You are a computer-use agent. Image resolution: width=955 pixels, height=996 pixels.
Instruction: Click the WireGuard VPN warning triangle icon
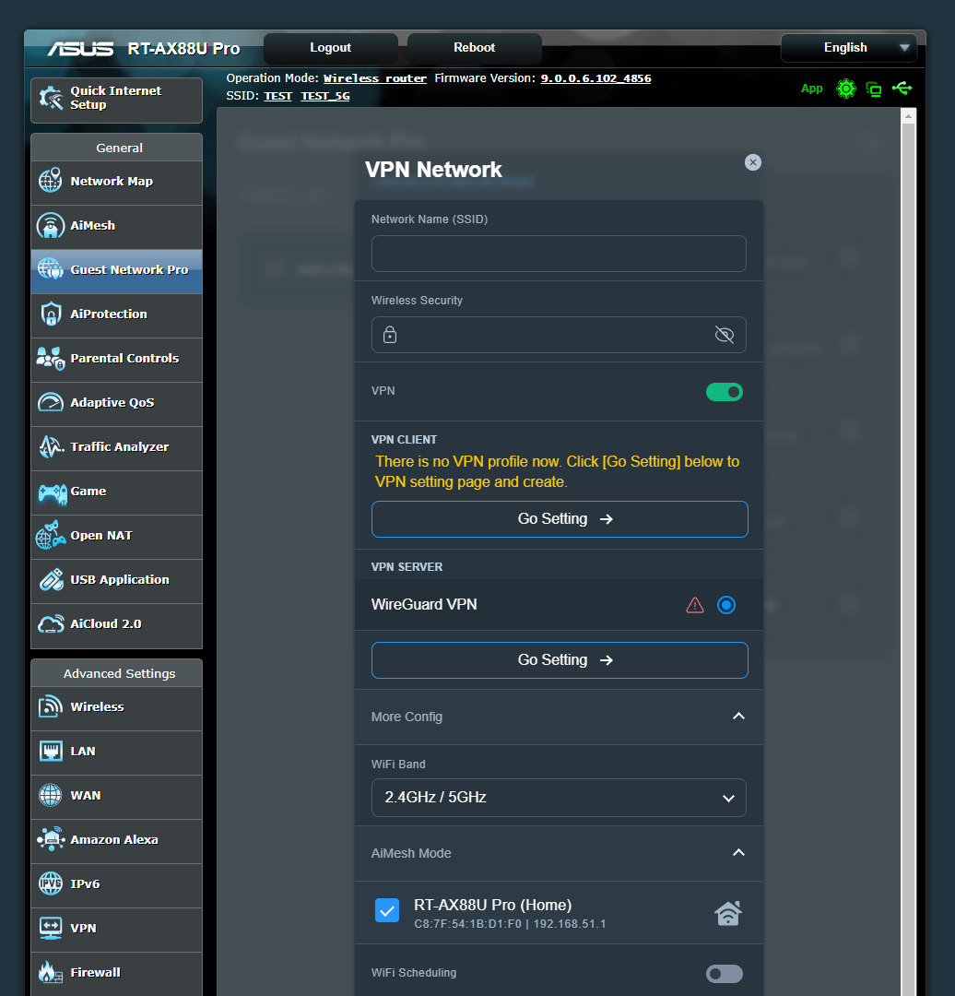click(695, 605)
